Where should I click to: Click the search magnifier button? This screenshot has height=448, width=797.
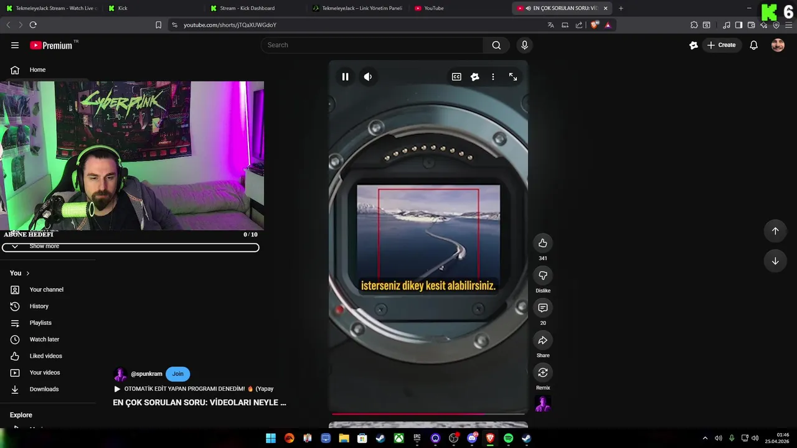496,45
